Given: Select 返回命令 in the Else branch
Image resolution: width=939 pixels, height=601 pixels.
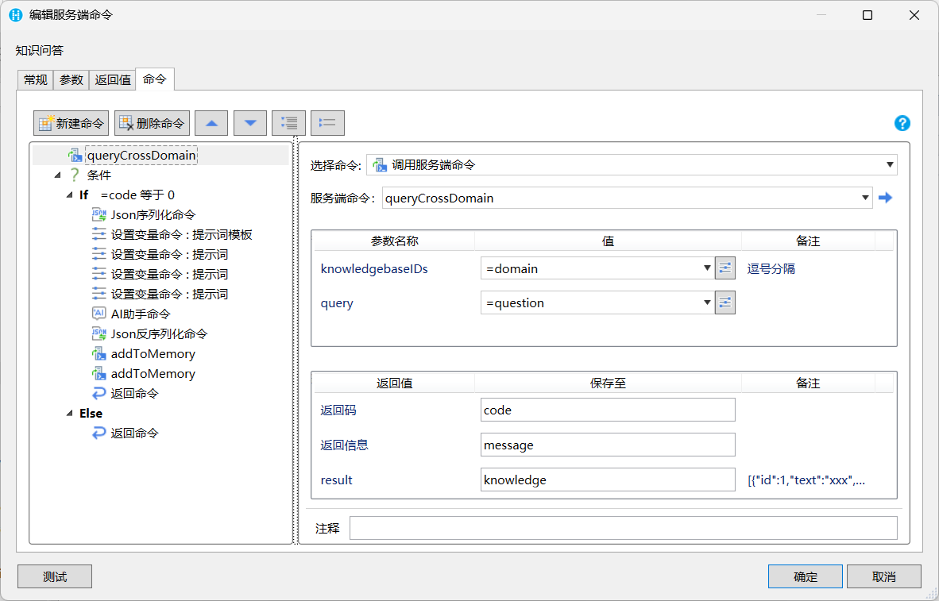Looking at the screenshot, I should (134, 433).
